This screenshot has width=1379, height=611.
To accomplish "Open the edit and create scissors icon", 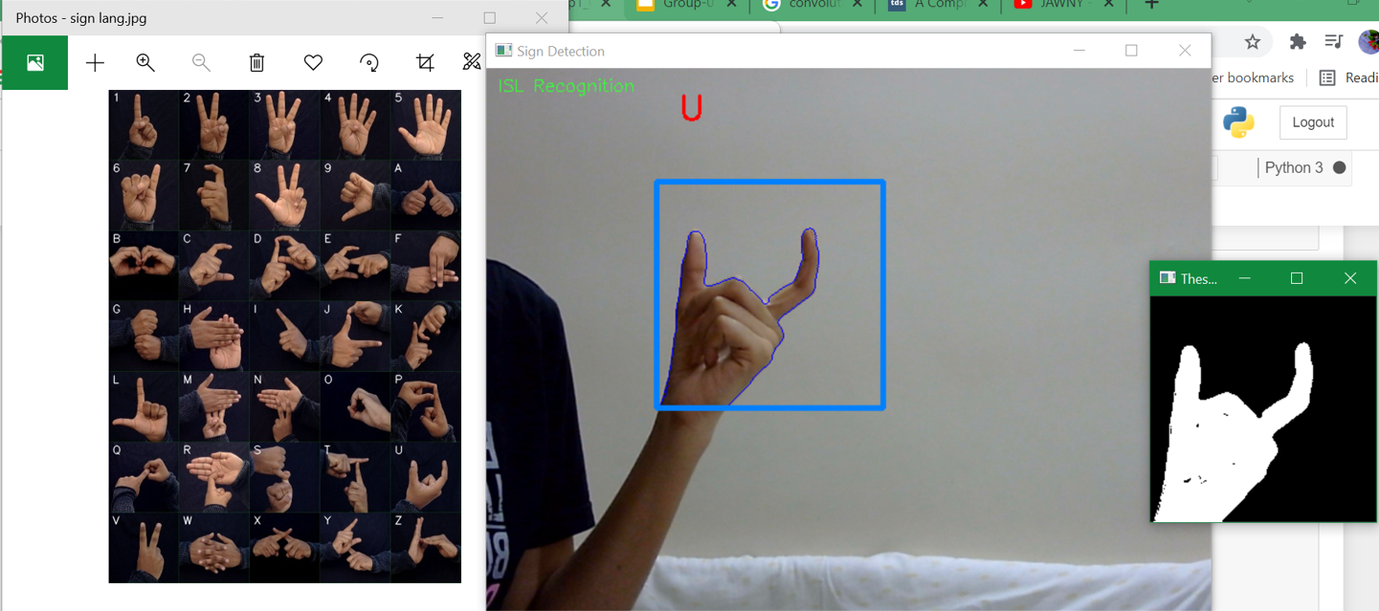I will tap(472, 63).
